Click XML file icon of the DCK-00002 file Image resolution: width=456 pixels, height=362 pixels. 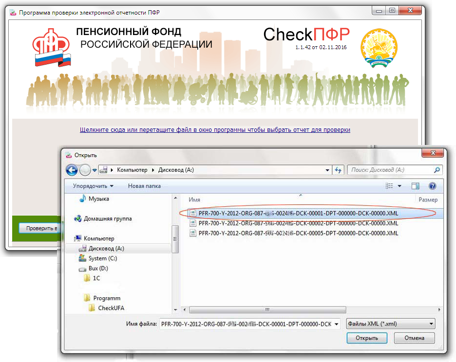pos(193,223)
